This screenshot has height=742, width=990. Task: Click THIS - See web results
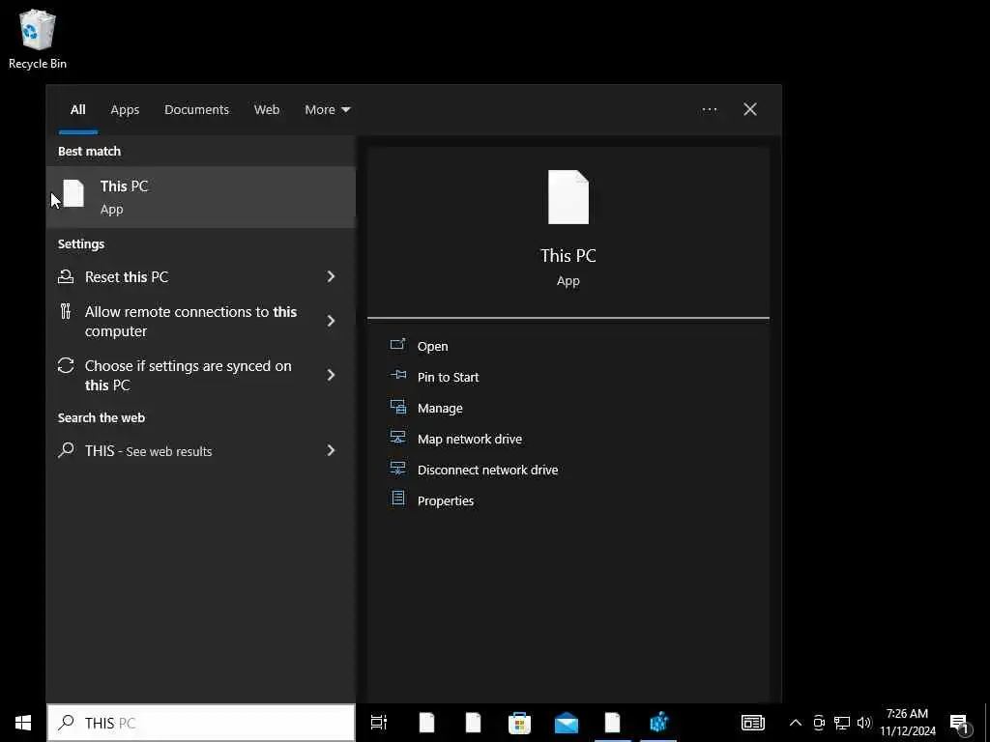point(201,450)
